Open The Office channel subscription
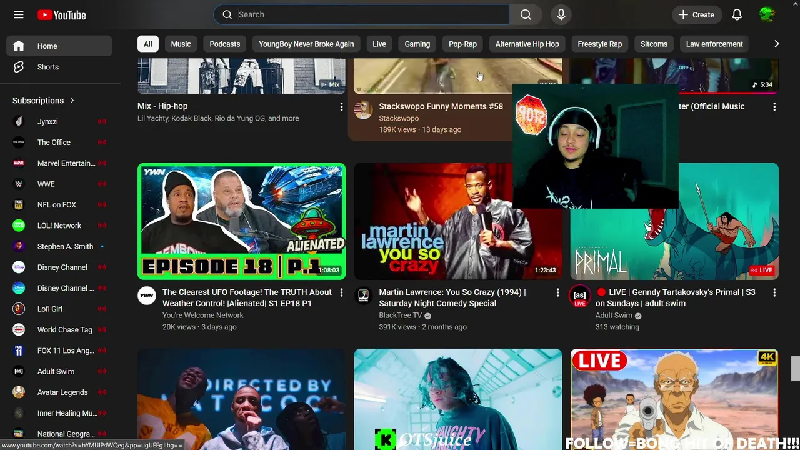Image resolution: width=800 pixels, height=450 pixels. [59, 142]
